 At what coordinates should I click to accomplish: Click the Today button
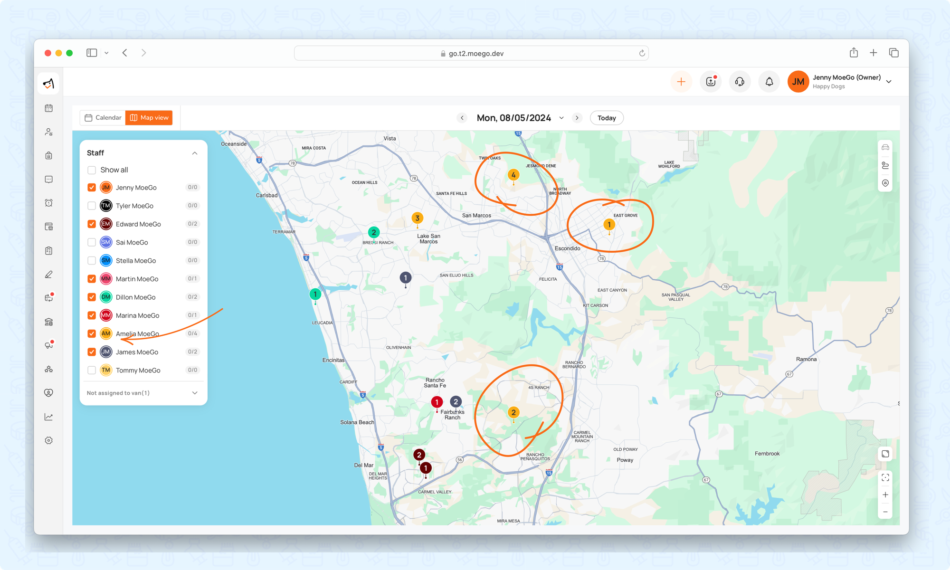[x=607, y=118]
